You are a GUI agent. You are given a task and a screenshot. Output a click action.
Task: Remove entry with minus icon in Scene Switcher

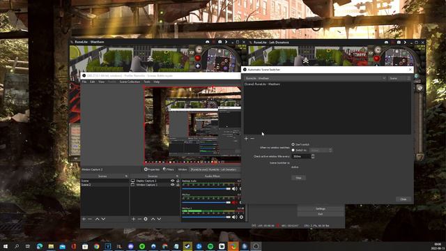252,139
